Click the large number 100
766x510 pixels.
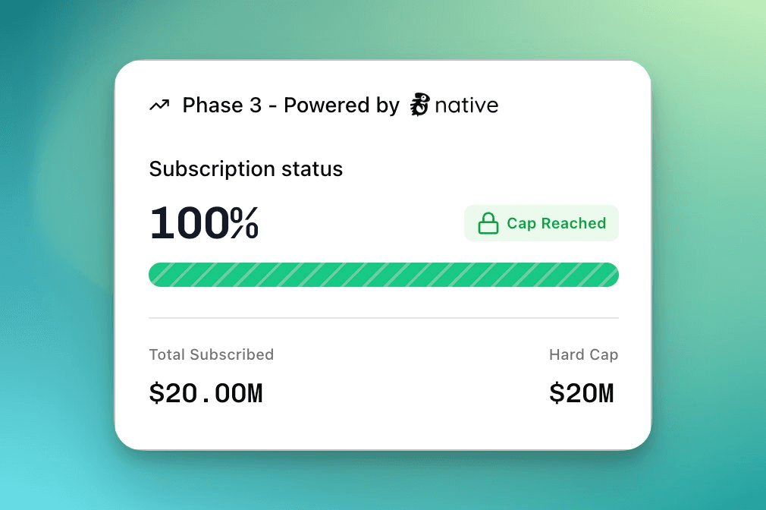pyautogui.click(x=190, y=223)
